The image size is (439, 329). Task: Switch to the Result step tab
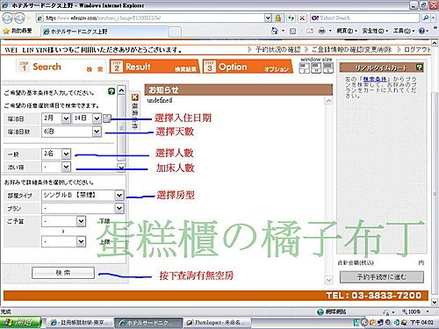(155, 67)
